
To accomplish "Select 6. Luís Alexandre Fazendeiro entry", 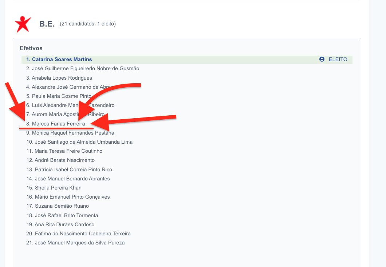I will (x=70, y=105).
